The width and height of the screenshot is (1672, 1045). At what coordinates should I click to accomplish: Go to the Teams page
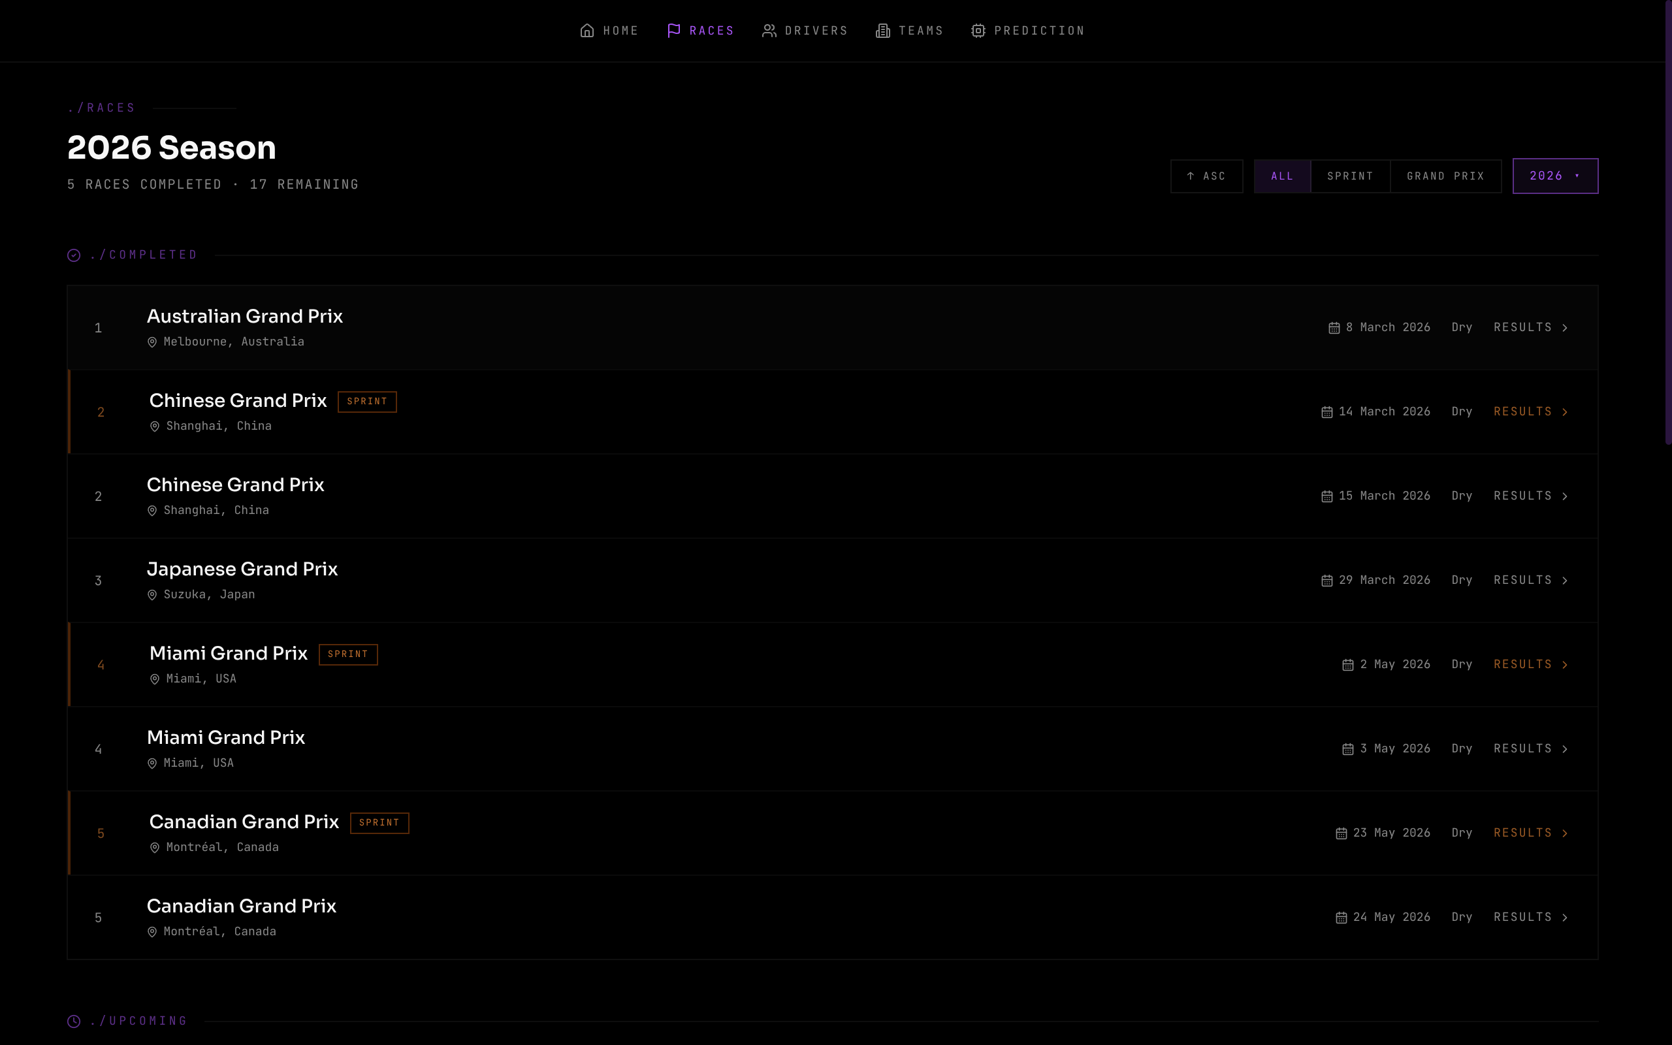(909, 31)
